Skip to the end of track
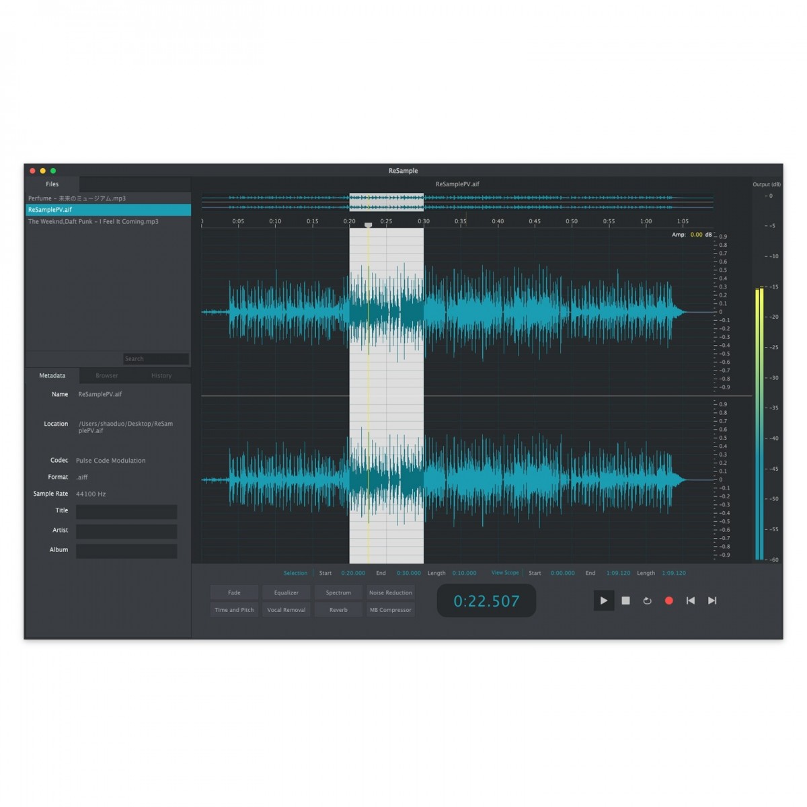 712,601
